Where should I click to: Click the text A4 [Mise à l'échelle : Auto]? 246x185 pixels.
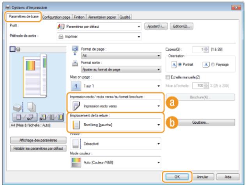[30, 125]
